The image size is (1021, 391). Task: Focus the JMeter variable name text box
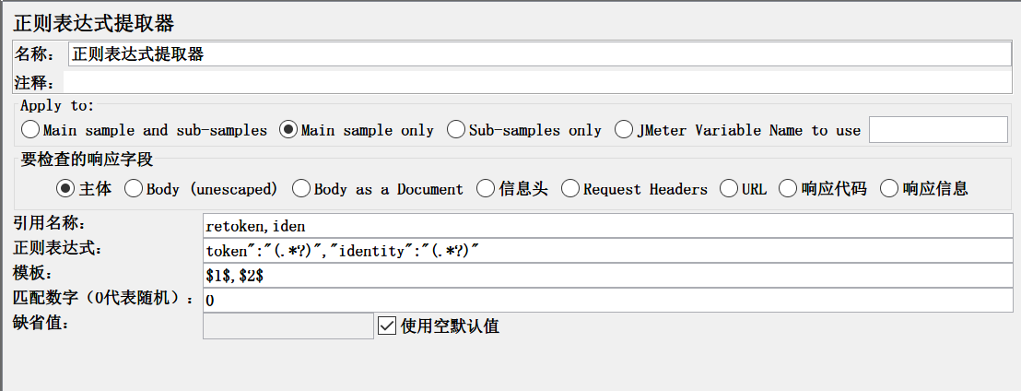coord(938,130)
